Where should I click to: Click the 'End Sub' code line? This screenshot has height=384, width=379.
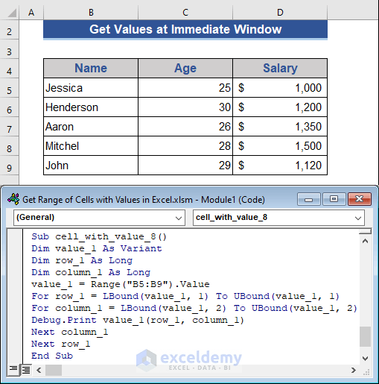pos(52,356)
